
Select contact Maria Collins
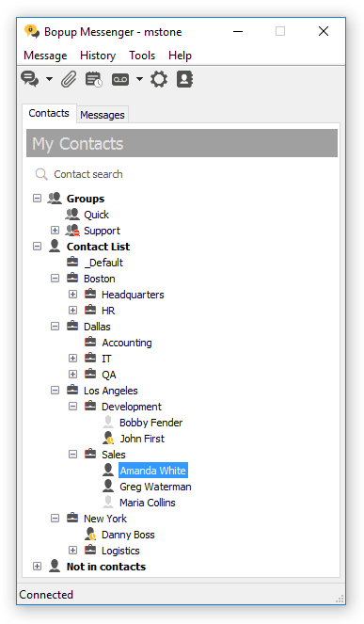pyautogui.click(x=147, y=503)
